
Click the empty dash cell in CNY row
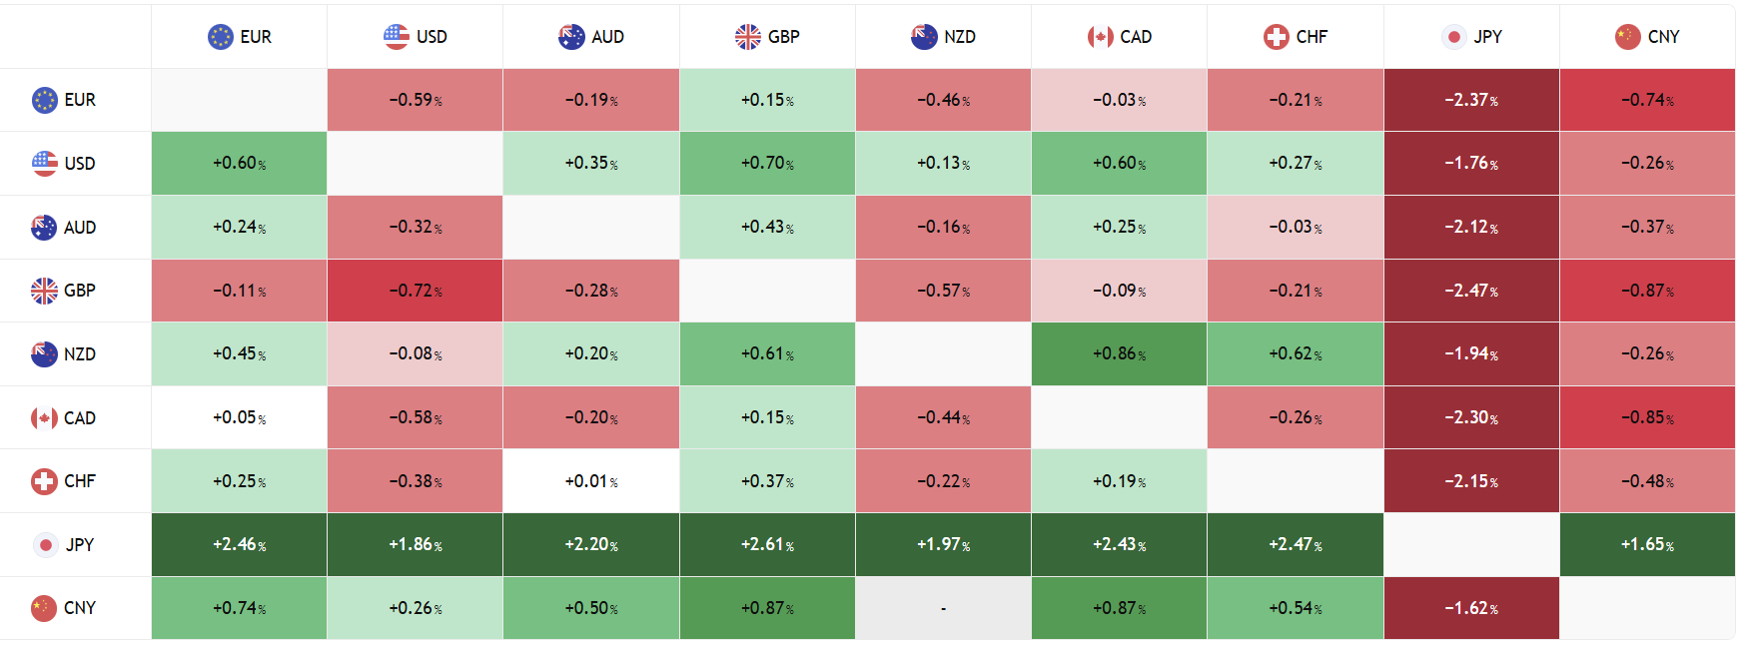943,608
